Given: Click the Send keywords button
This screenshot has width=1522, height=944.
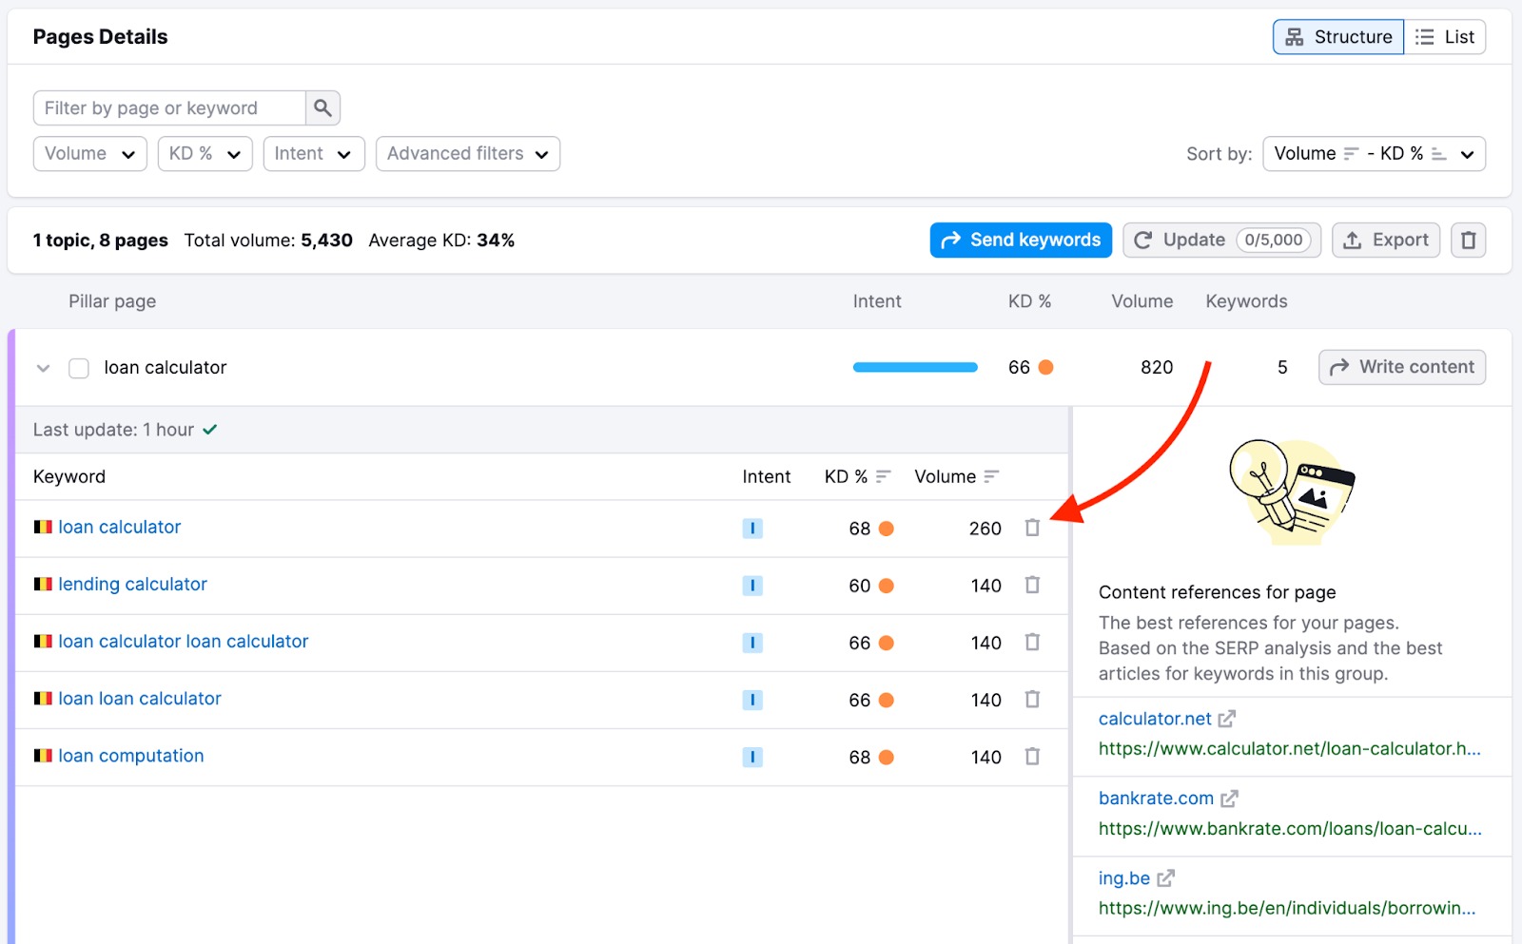Looking at the screenshot, I should tap(1021, 241).
